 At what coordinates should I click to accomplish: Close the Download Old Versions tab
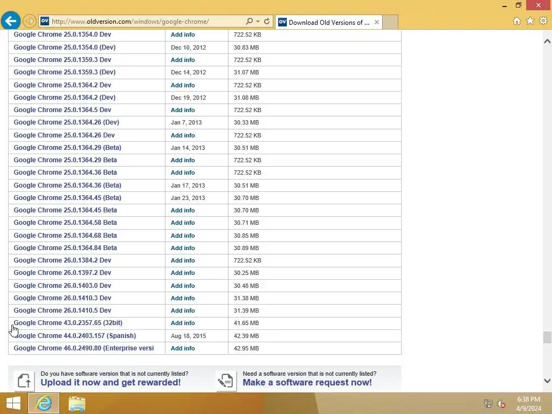pyautogui.click(x=377, y=22)
